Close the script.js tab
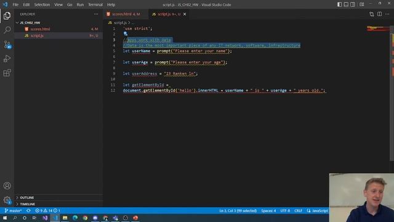The image size is (394, 222). tap(185, 14)
